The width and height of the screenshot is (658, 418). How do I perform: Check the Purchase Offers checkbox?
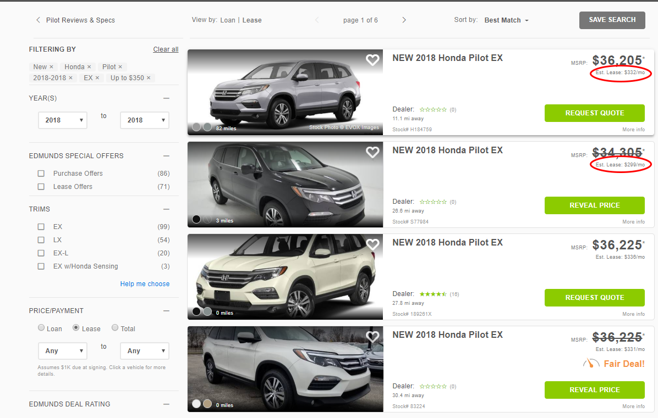click(x=41, y=174)
